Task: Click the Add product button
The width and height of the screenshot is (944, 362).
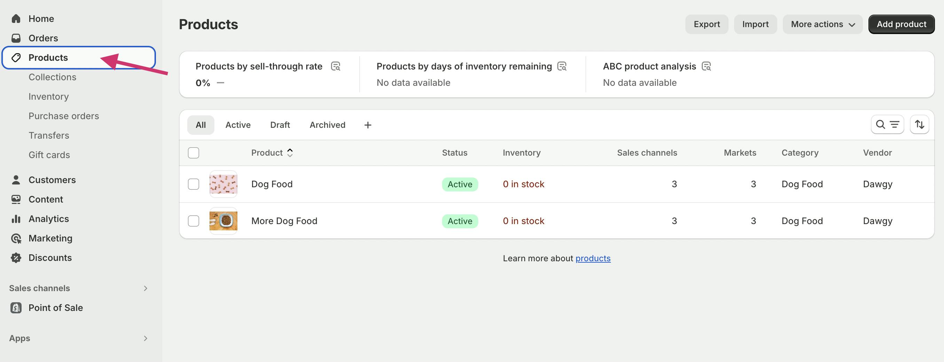Action: tap(901, 24)
